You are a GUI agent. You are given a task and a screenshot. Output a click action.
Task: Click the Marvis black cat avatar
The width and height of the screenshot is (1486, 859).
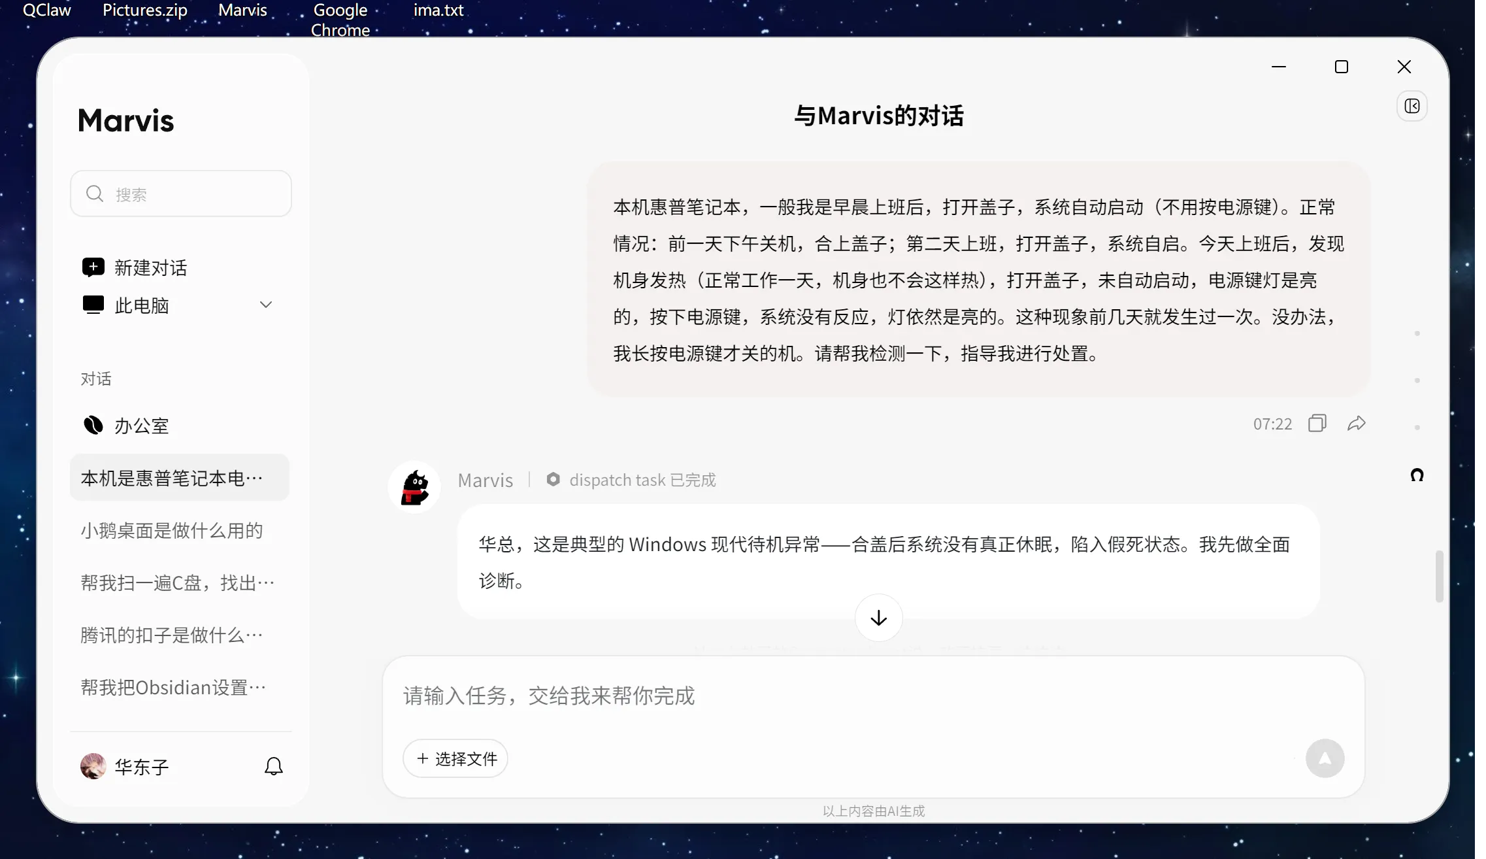414,487
